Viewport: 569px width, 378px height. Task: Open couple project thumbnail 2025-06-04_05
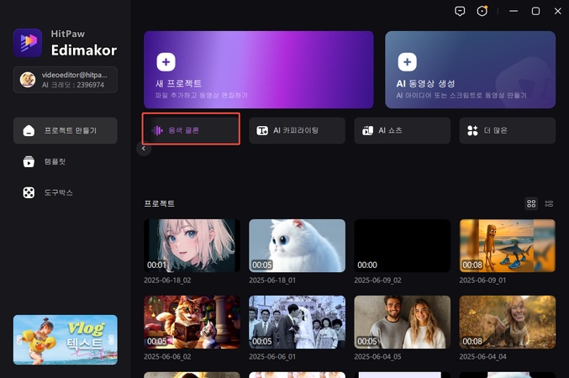click(403, 322)
